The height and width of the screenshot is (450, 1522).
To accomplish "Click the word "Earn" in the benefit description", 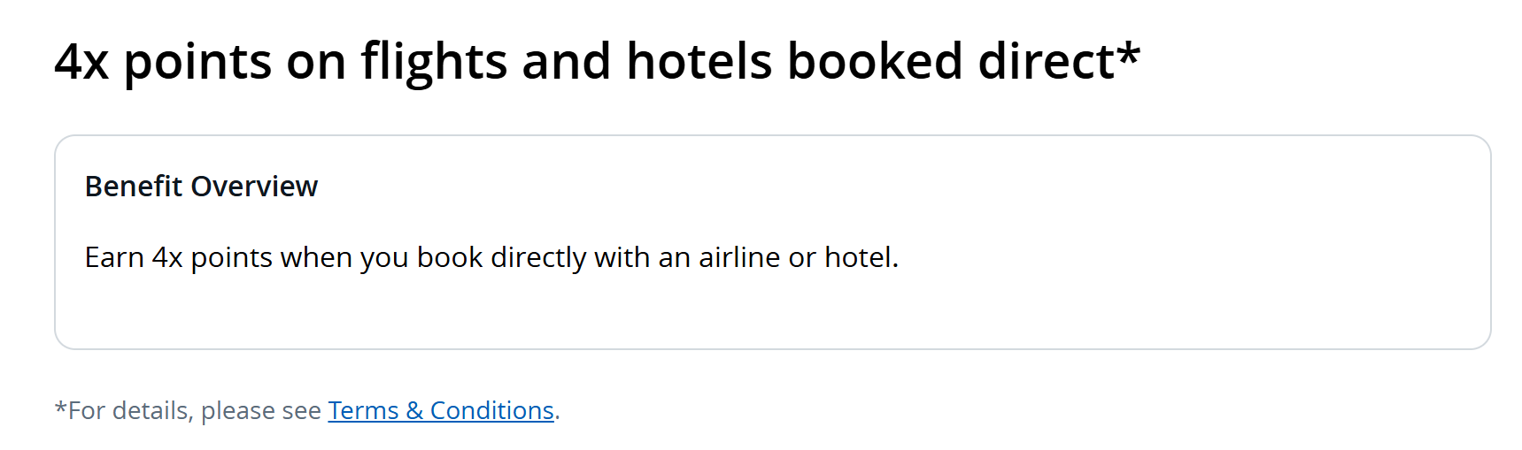I will (x=113, y=257).
